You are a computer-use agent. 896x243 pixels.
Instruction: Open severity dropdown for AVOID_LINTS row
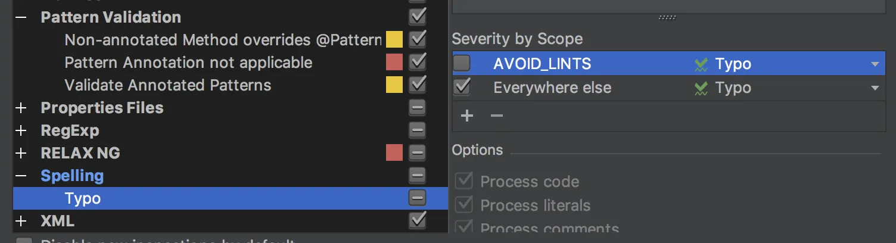tap(875, 64)
